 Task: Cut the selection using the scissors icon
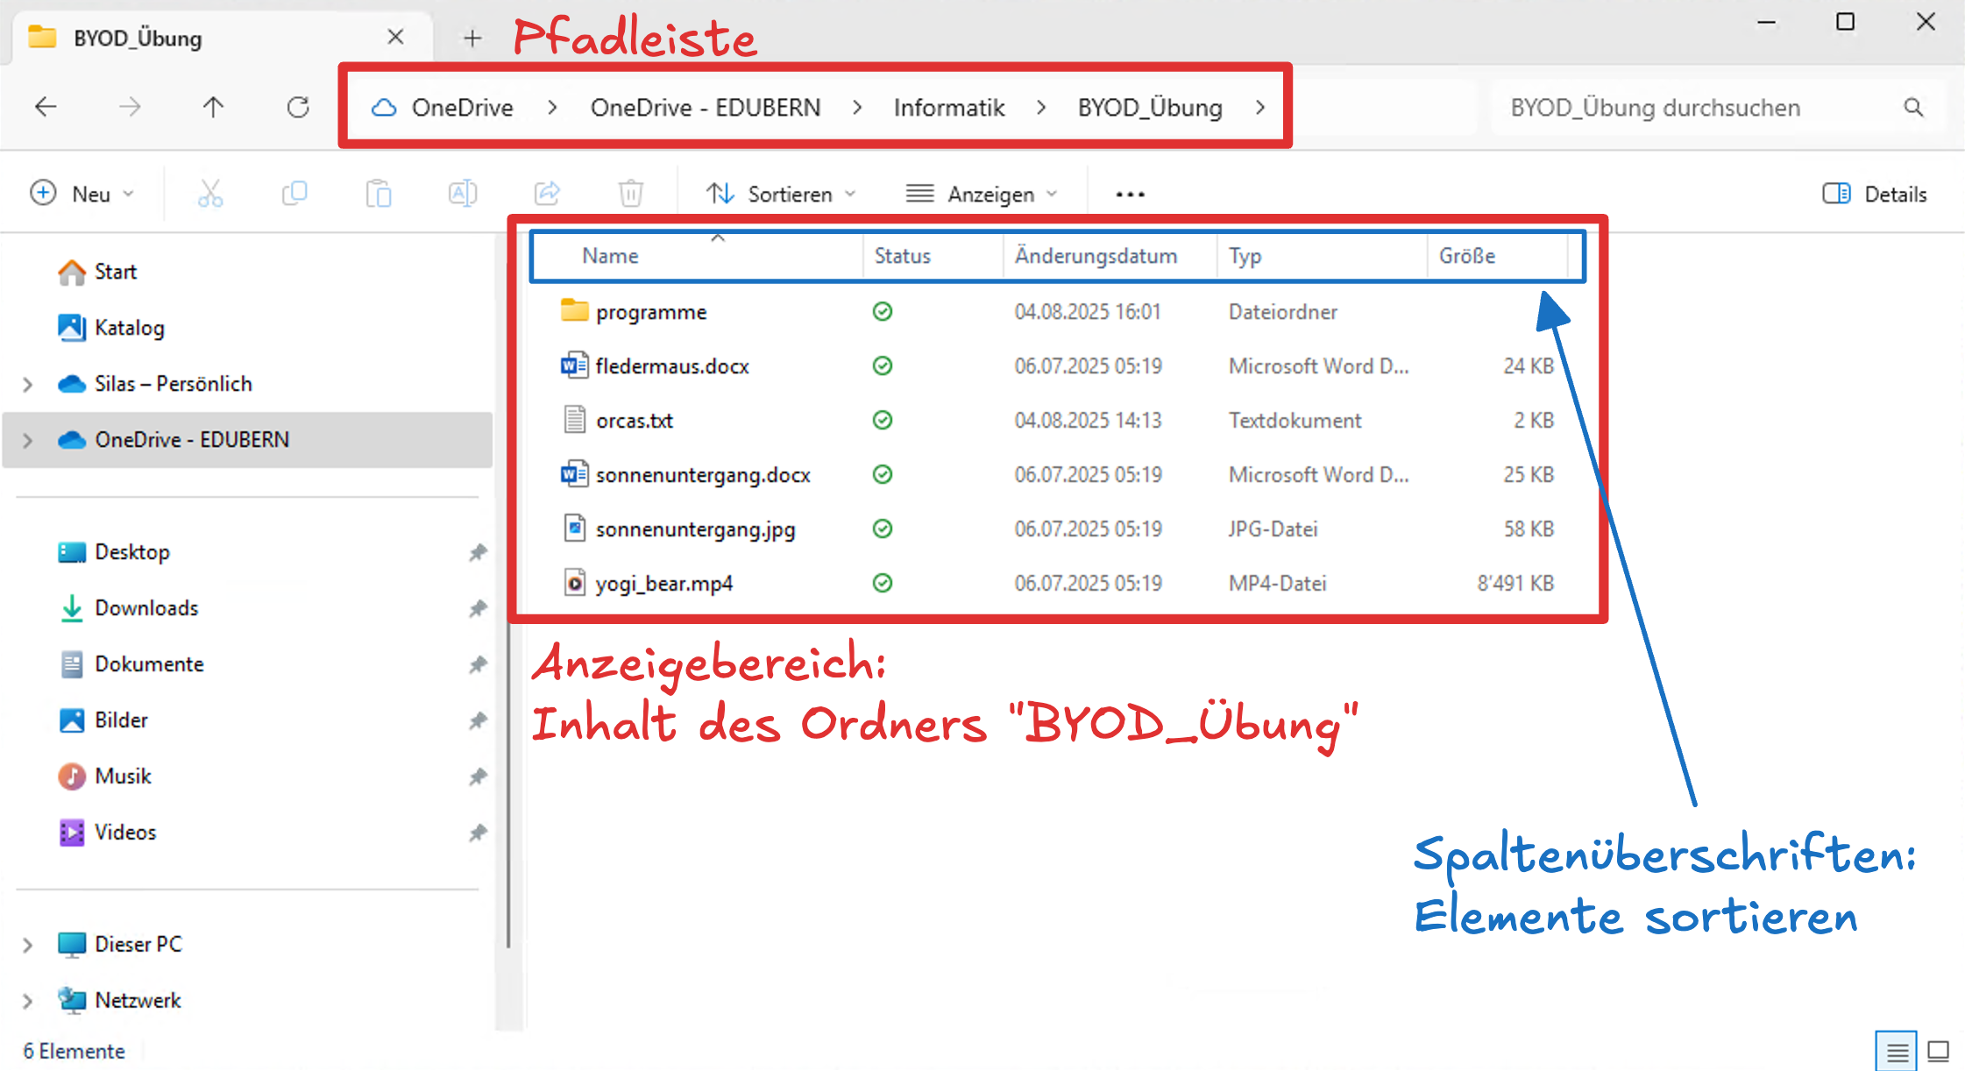point(209,193)
